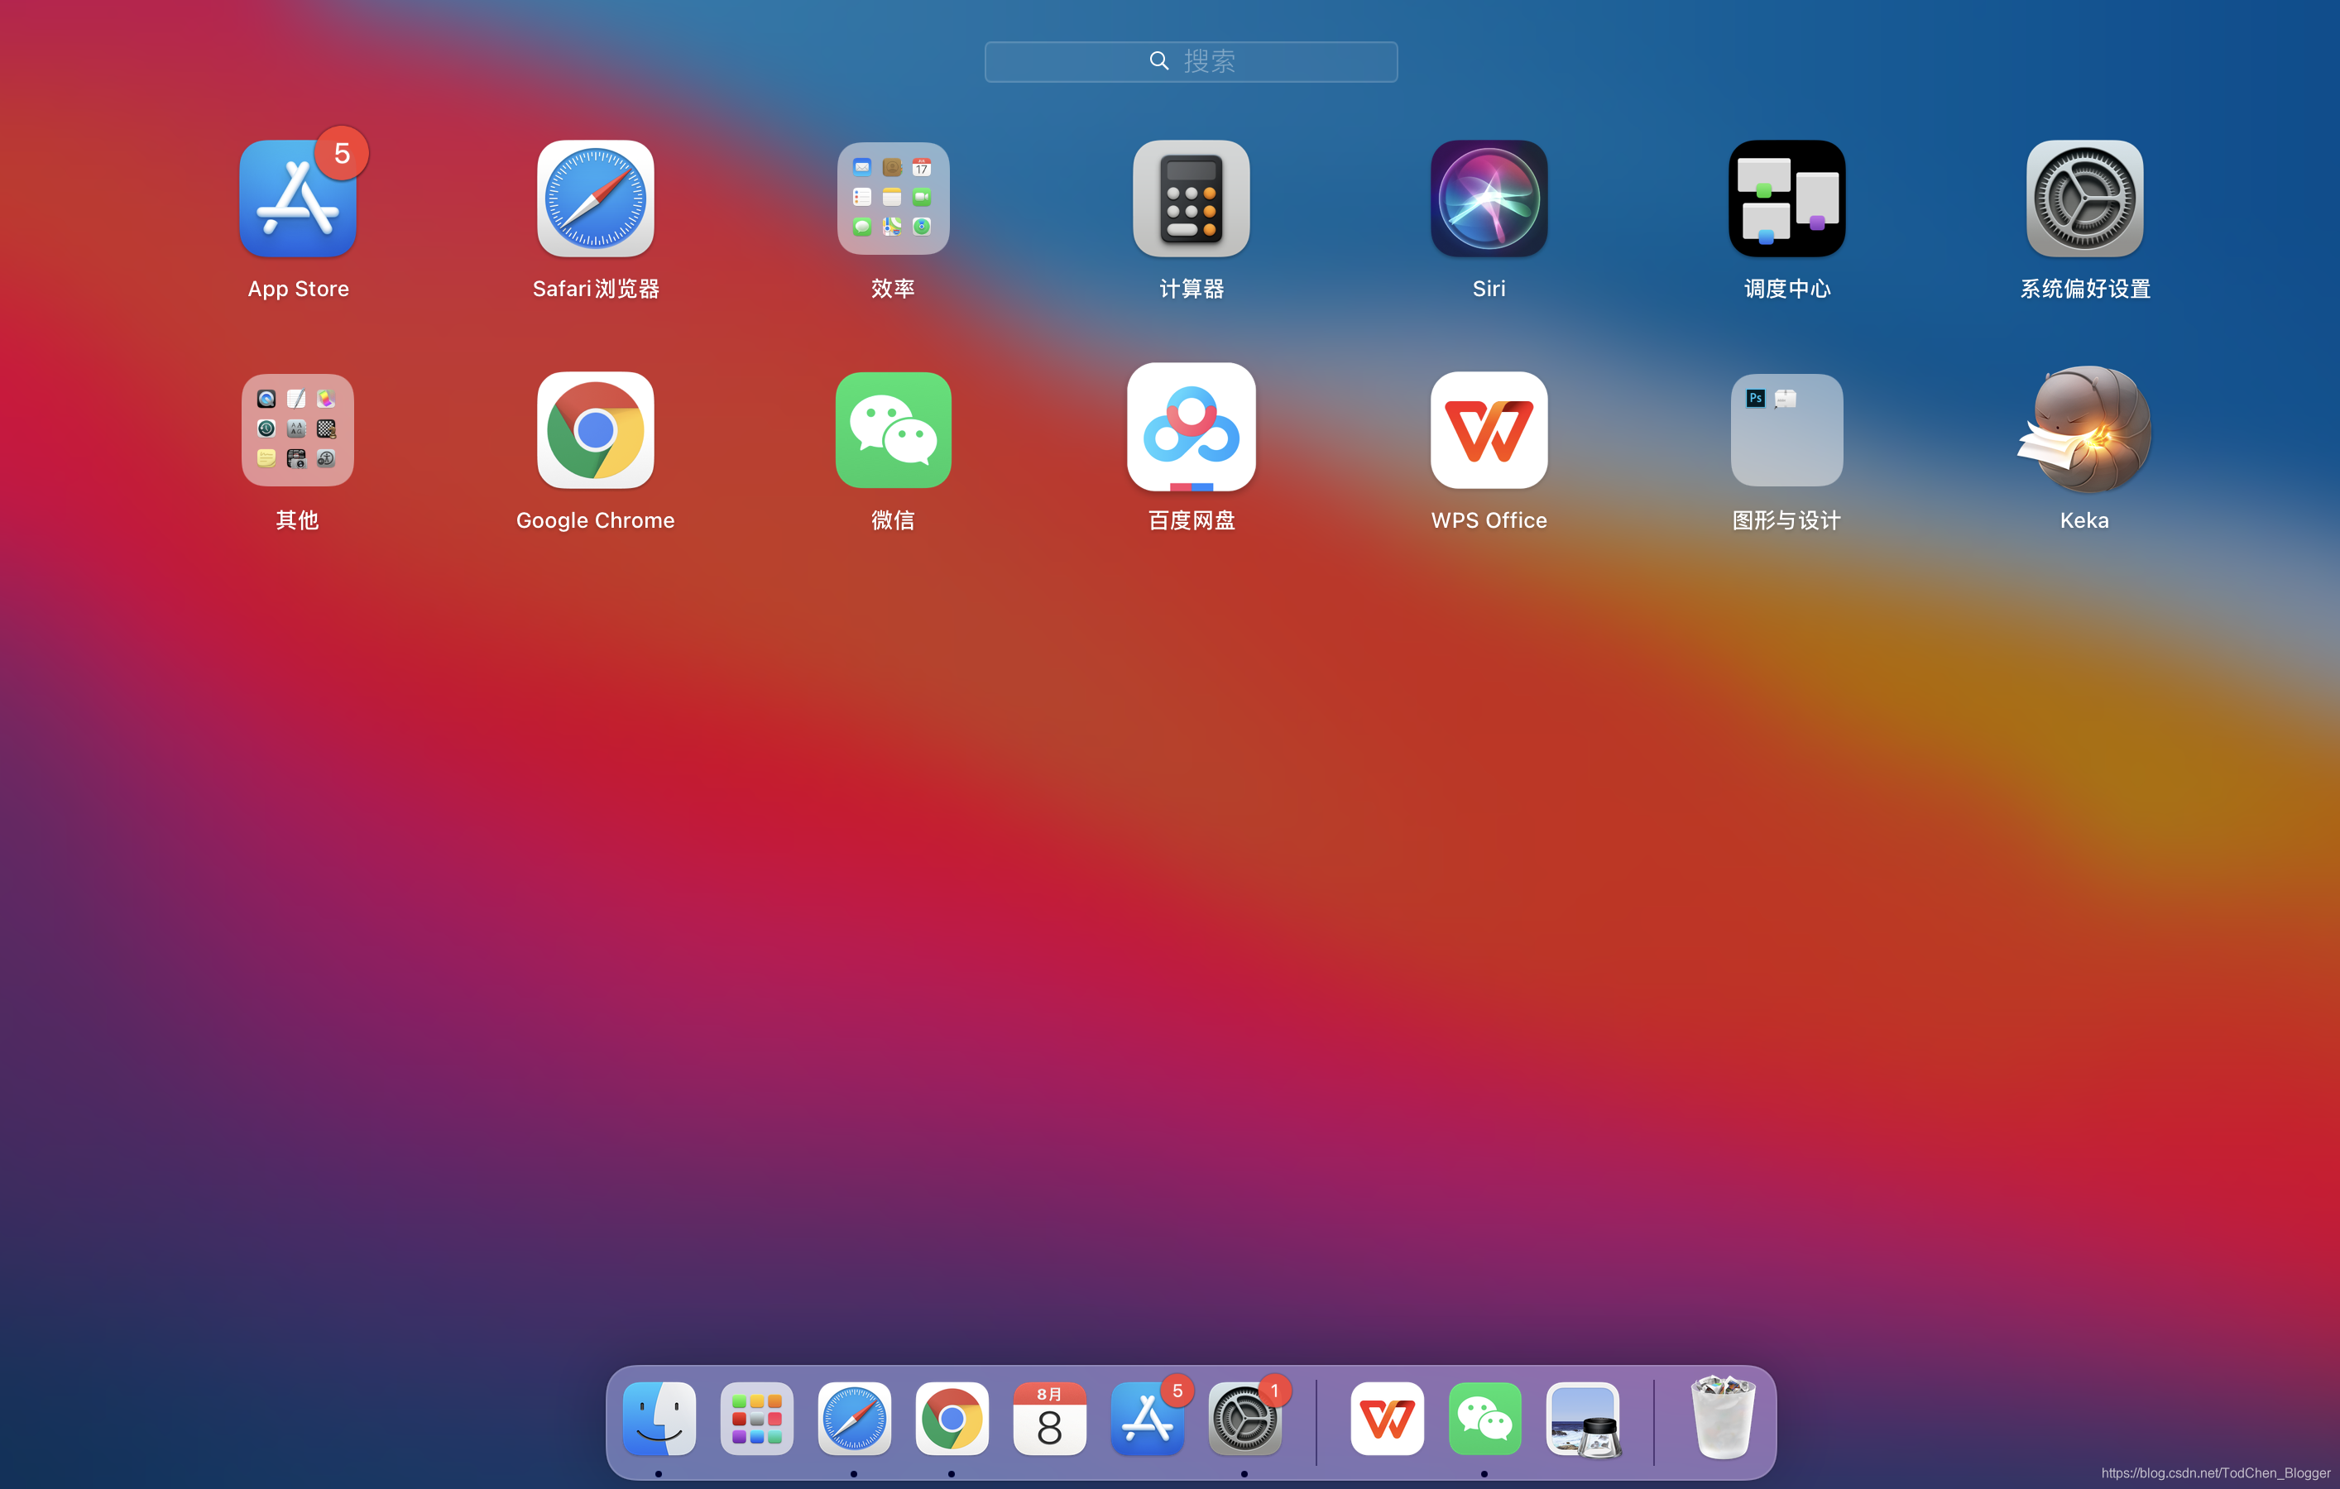Launch Safari浏览器 from the Launchpad grid
This screenshot has height=1489, width=2340.
595,200
